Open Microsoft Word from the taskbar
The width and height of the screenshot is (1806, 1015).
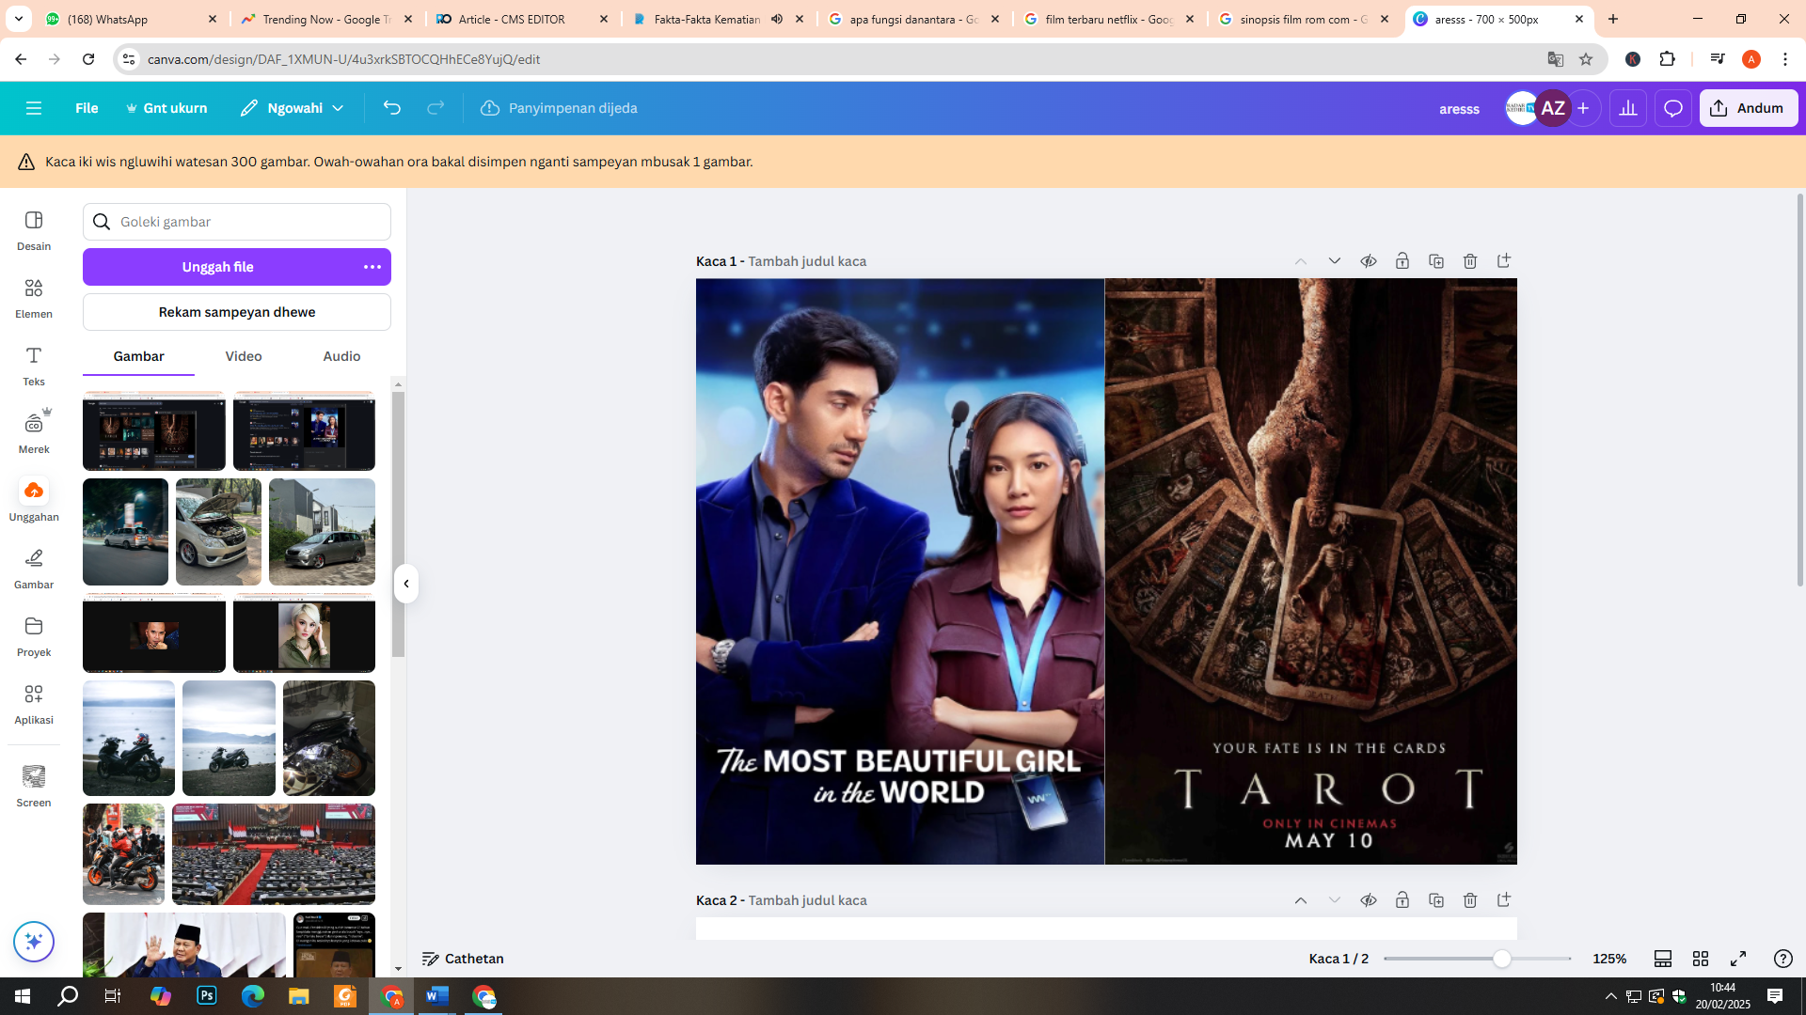(437, 996)
